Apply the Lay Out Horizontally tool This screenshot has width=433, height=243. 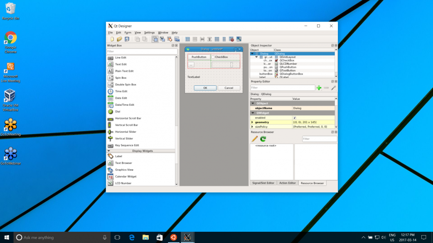coord(187,39)
